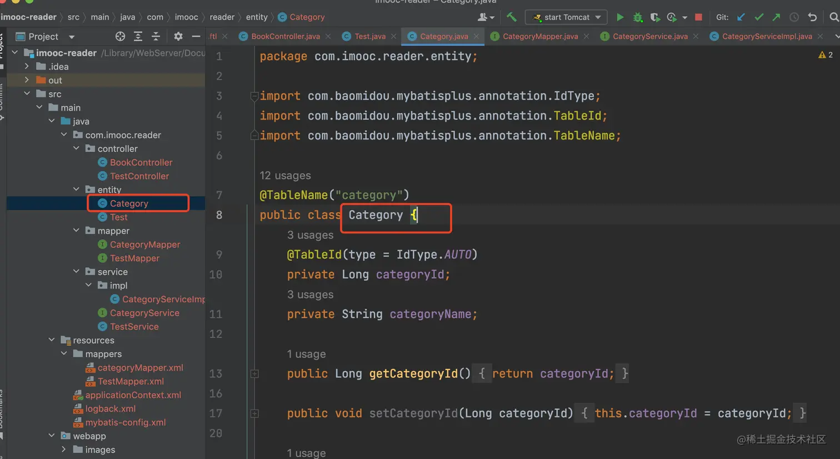The image size is (840, 459).
Task: Push commits with Git green arrow
Action: pos(776,17)
